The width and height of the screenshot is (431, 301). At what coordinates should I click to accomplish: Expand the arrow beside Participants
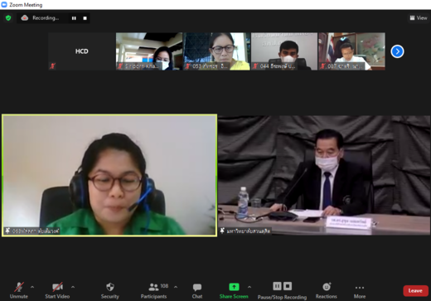(x=176, y=287)
